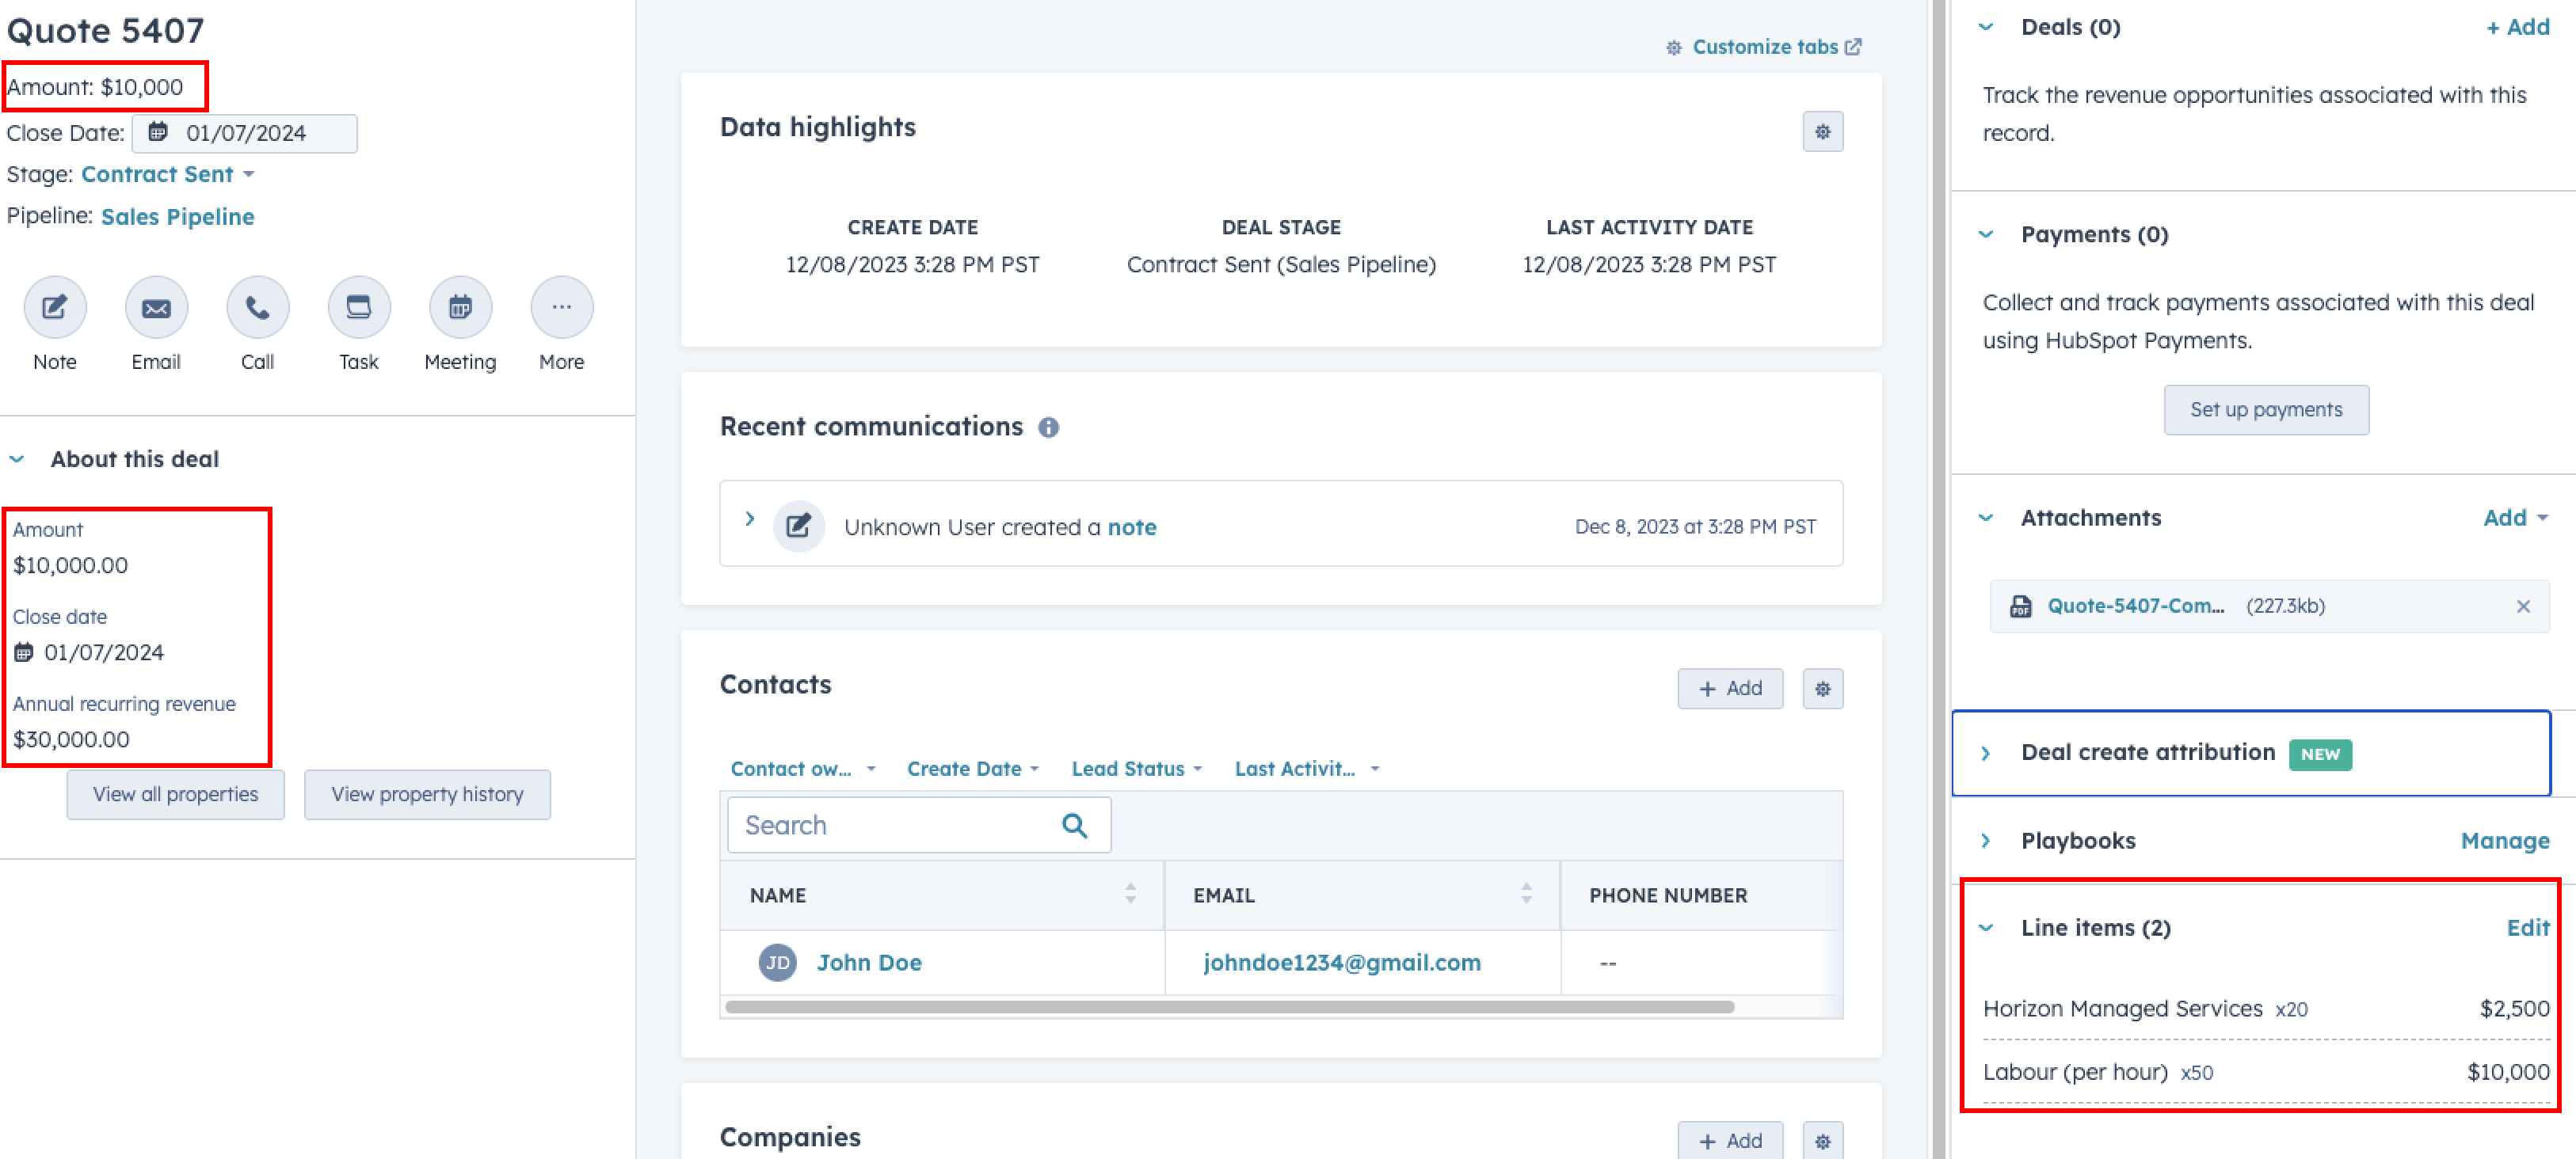Click the PDF file icon in Attachments

coord(2020,606)
